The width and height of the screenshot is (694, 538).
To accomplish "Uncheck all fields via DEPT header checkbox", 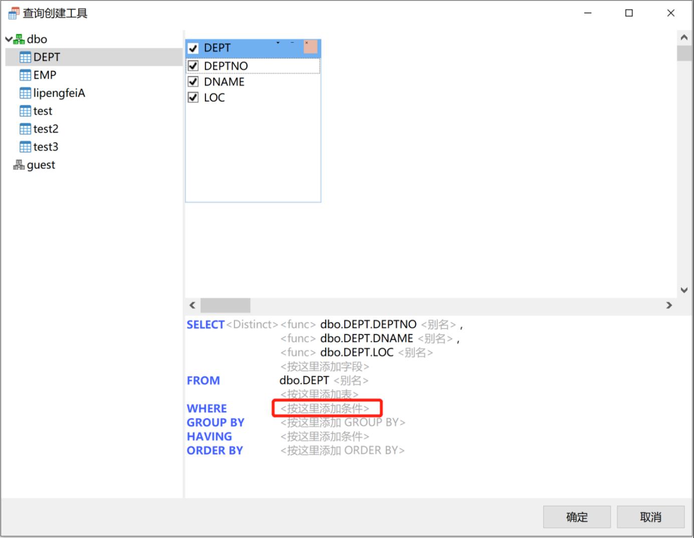I will [193, 48].
